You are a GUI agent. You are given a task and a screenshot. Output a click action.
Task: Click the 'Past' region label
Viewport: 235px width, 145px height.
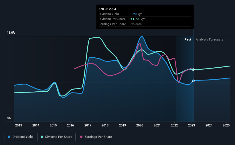coord(188,39)
